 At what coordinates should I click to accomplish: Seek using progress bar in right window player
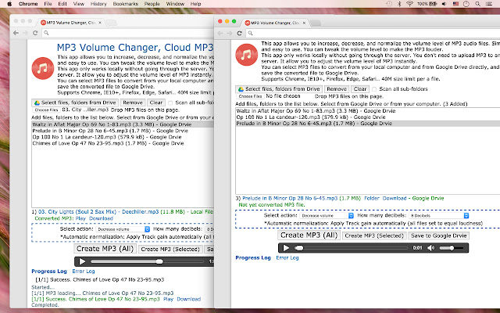click(351, 248)
